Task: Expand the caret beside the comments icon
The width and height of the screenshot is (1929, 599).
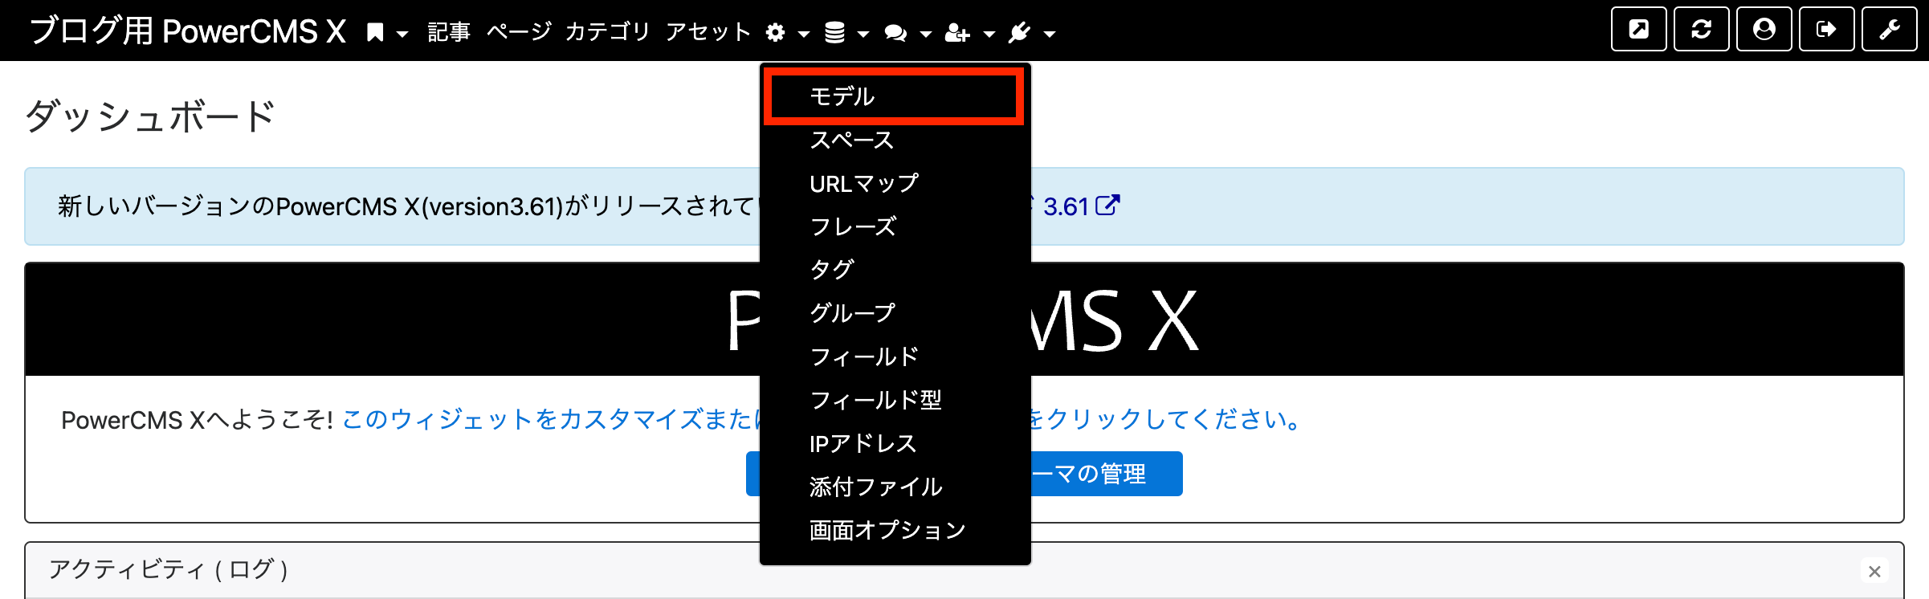Action: point(925,34)
